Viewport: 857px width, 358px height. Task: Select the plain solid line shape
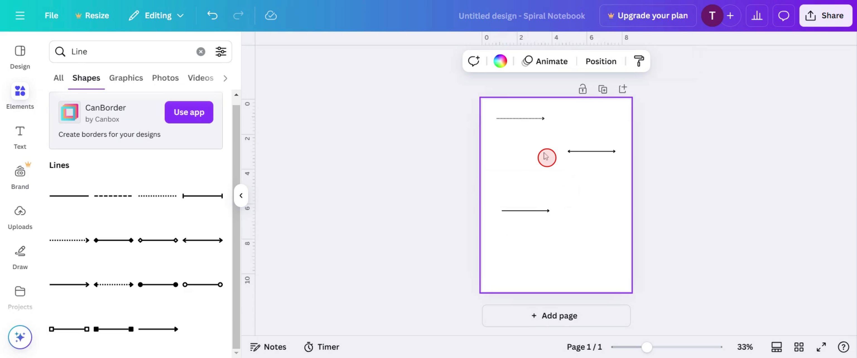[69, 196]
